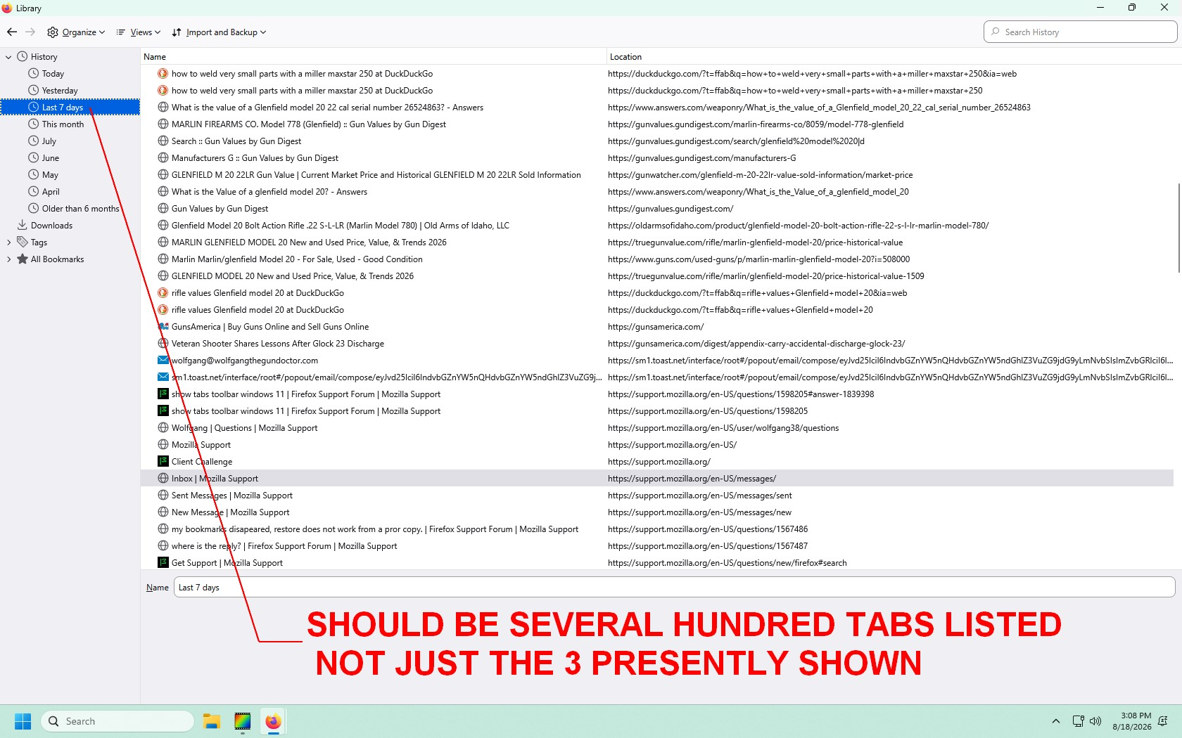This screenshot has width=1182, height=738.
Task: Open the volume control tray icon
Action: point(1095,721)
